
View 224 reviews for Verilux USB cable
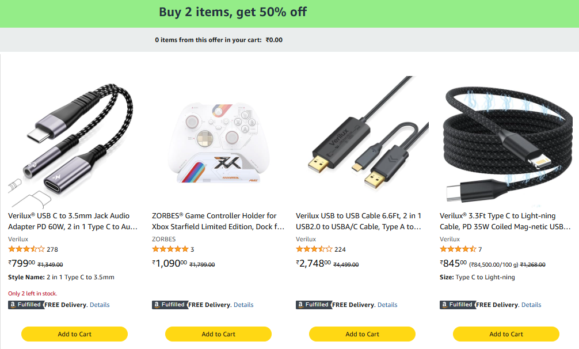[340, 249]
